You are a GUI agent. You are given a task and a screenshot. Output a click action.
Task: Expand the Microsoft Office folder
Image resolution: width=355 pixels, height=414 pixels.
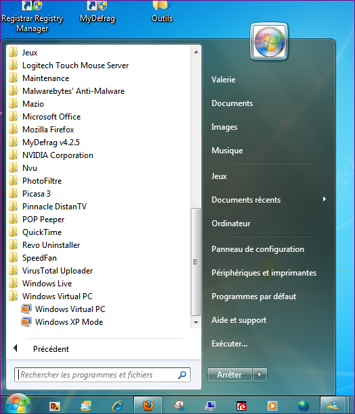(45, 116)
